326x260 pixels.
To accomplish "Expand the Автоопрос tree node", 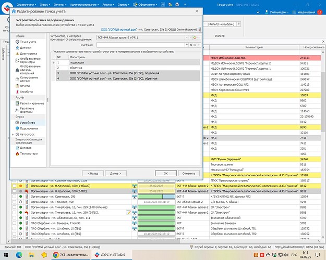I will click(13, 134).
